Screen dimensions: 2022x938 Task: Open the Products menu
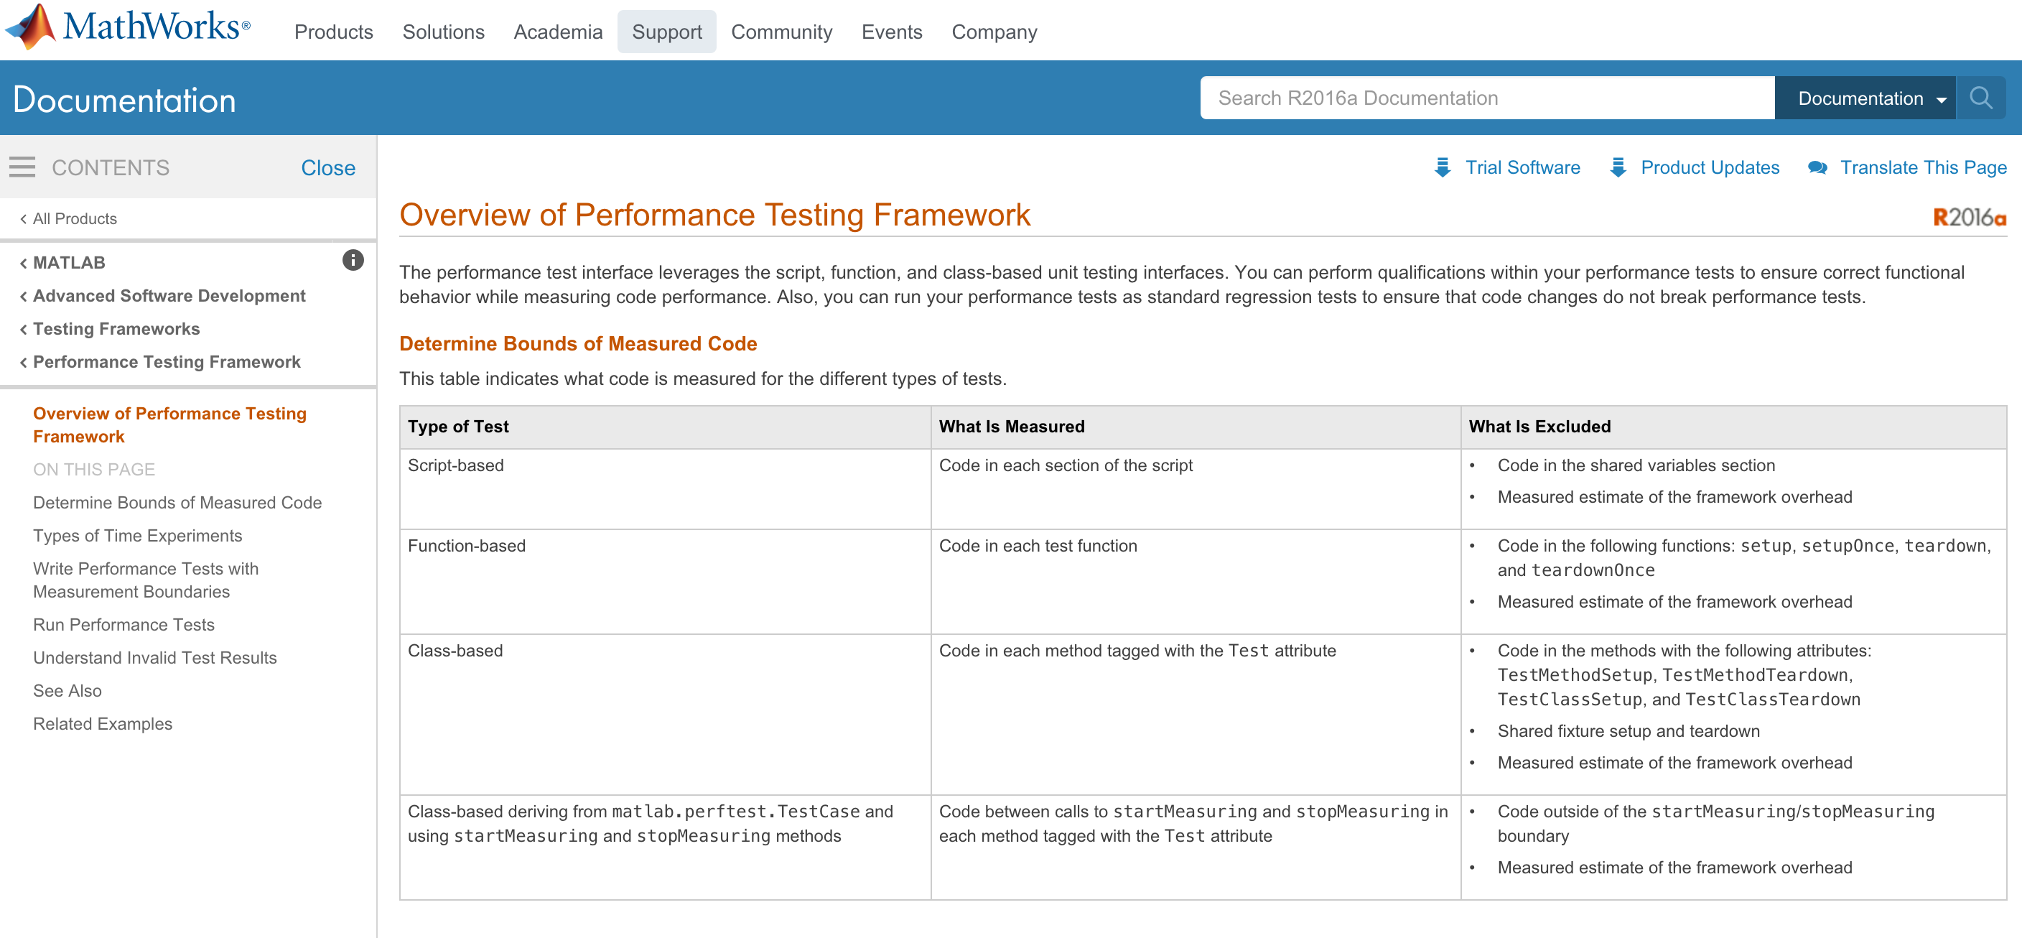point(334,32)
